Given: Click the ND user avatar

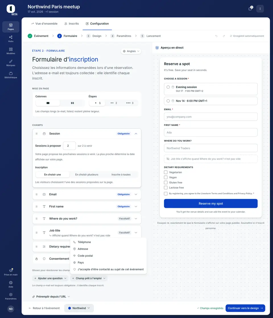Looking at the screenshot, I should pos(11,309).
